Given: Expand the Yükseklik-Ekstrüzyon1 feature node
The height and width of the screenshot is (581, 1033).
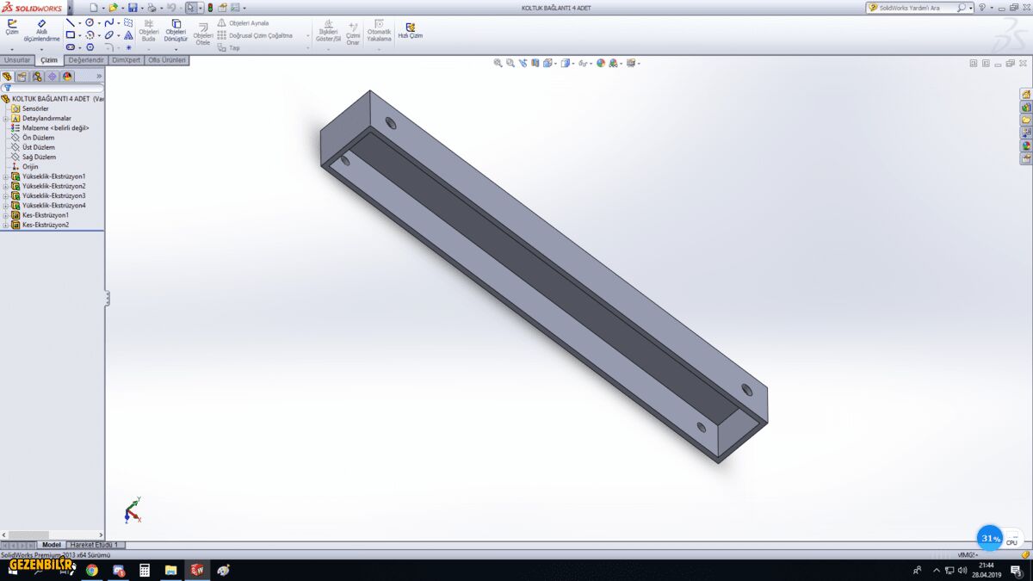Looking at the screenshot, I should pyautogui.click(x=5, y=176).
